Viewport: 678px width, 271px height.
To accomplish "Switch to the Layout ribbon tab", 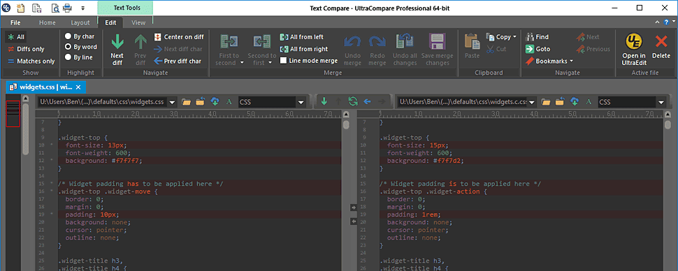I will 80,22.
